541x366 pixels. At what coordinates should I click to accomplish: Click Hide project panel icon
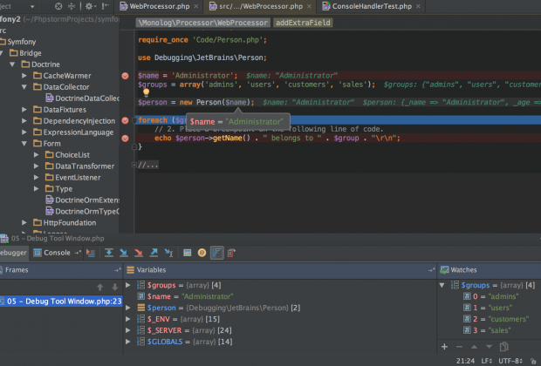[106, 6]
